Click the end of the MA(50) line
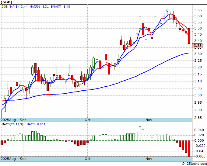 pyautogui.click(x=188, y=53)
